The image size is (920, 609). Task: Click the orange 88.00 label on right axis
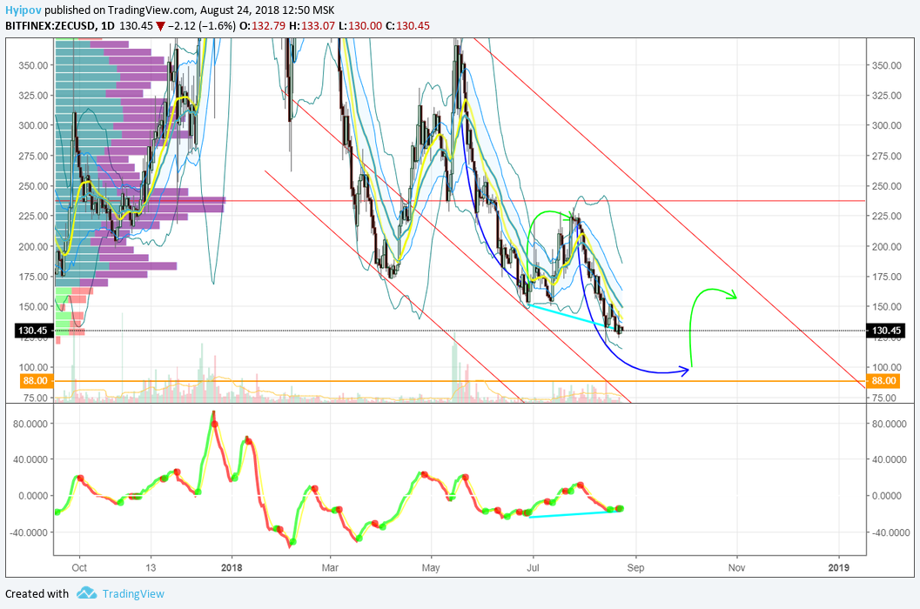[x=883, y=381]
